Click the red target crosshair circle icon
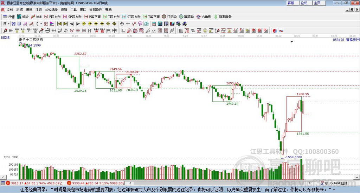The width and height of the screenshot is (360, 193). [72, 30]
